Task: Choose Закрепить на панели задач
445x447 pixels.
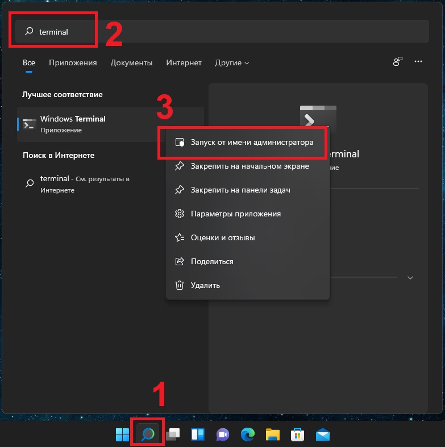Action: pyautogui.click(x=248, y=190)
